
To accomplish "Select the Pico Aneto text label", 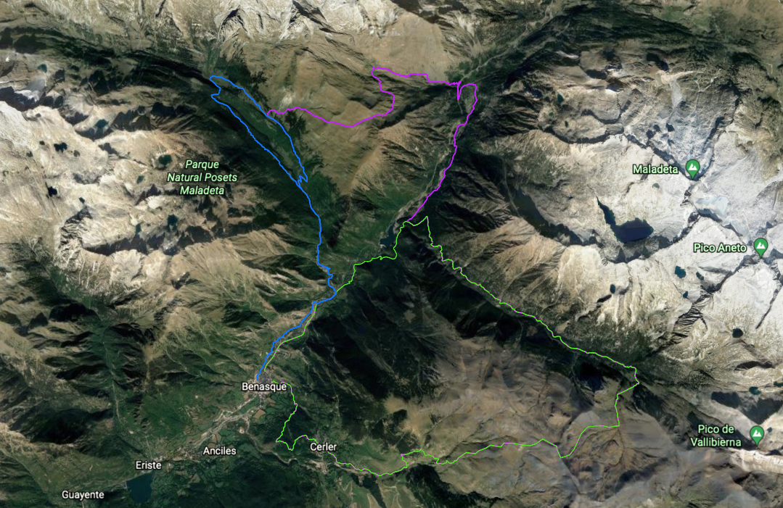I will [x=720, y=248].
